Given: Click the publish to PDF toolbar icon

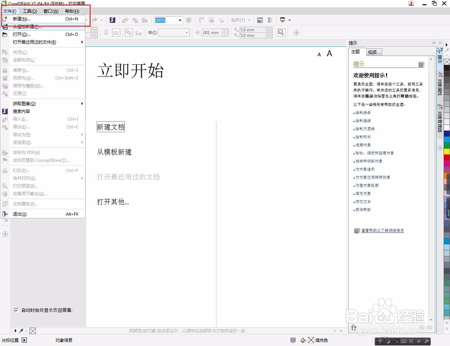Looking at the screenshot, I should pyautogui.click(x=144, y=20).
